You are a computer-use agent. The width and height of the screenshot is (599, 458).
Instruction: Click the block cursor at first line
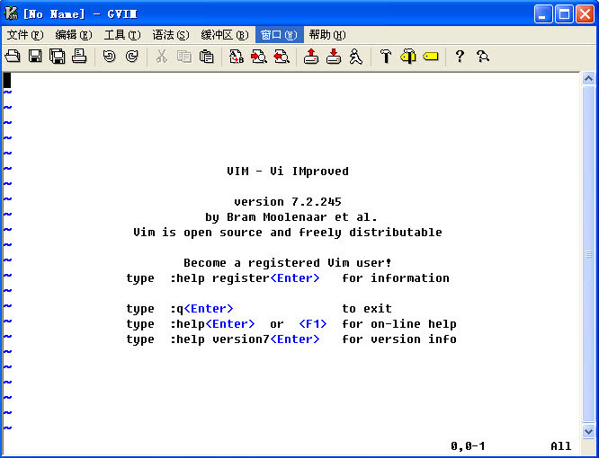(7, 80)
